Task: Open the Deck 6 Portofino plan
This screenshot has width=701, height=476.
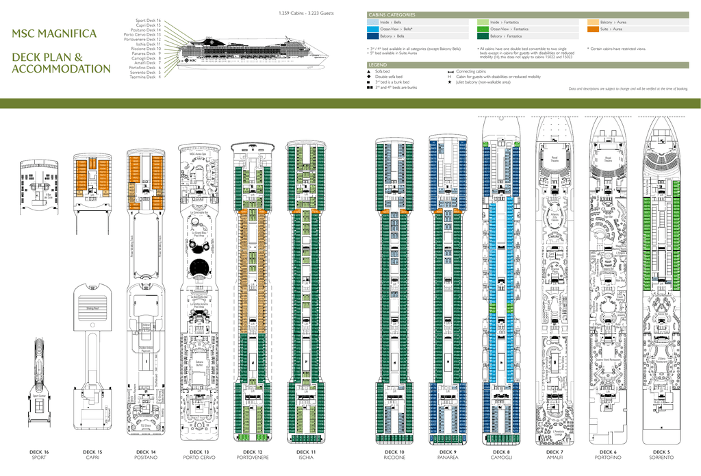Action: 608,281
